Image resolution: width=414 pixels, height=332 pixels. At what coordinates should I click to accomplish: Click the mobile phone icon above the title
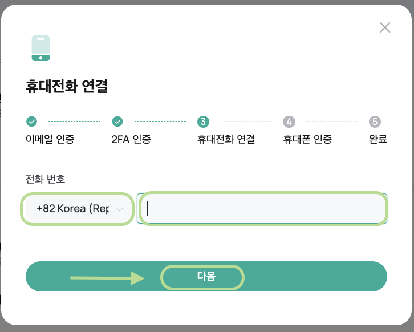(x=40, y=48)
